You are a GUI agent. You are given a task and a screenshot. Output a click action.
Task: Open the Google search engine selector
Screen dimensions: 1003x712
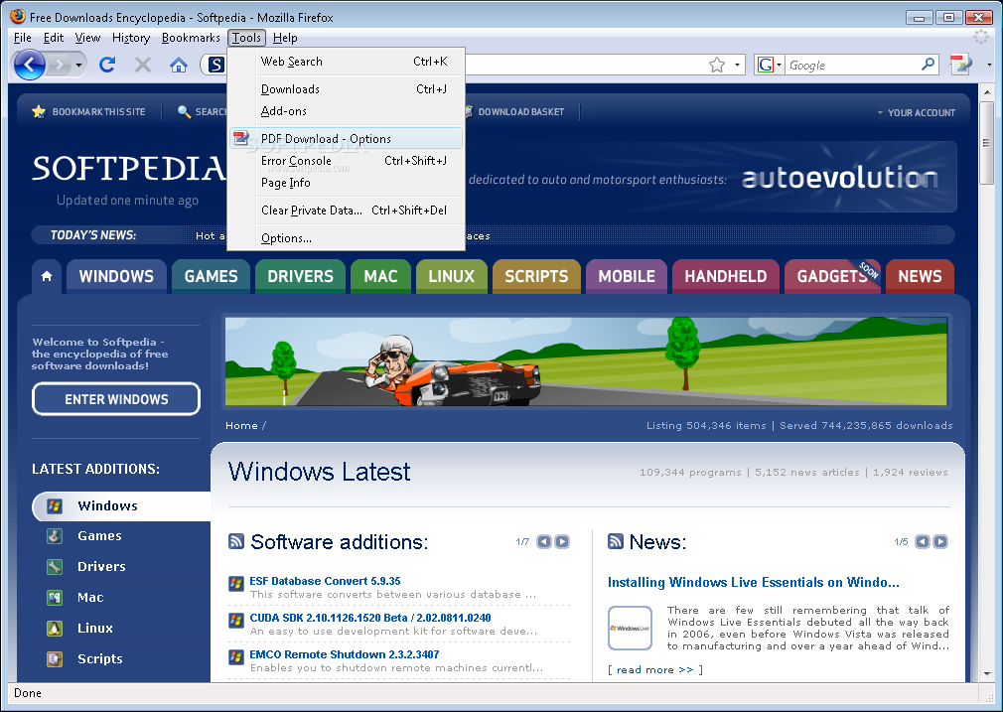769,65
